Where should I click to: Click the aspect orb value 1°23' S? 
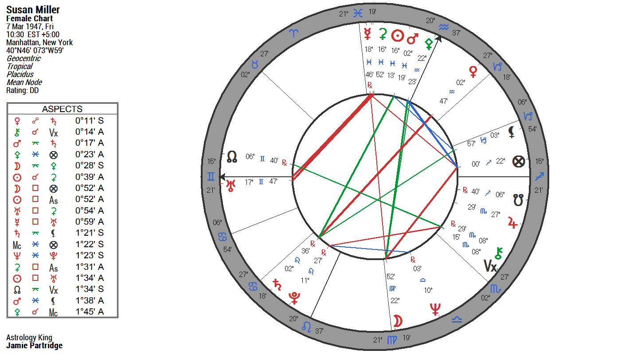click(90, 256)
